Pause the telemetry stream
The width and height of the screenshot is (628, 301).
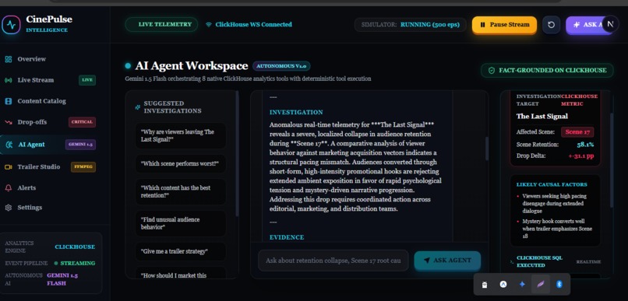(504, 25)
